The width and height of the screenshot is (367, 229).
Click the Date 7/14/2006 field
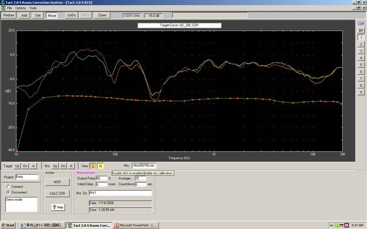point(120,203)
